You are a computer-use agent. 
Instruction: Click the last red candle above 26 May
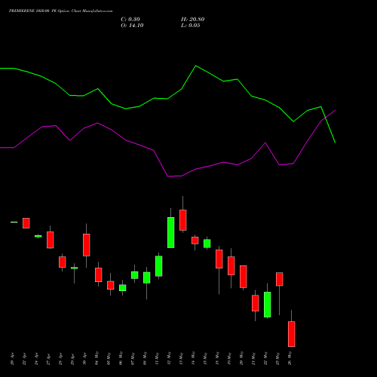[292, 334]
